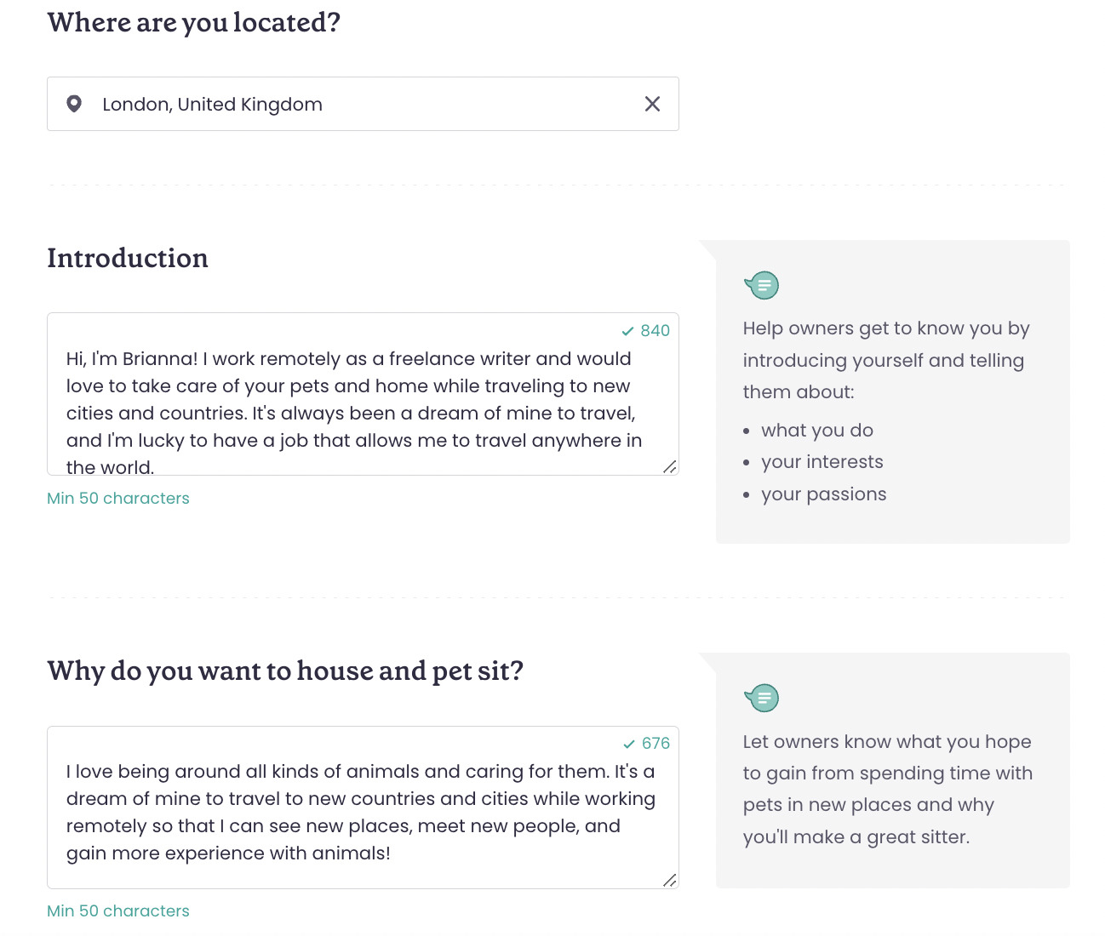This screenshot has height=936, width=1105.
Task: Click the speech bubble icon in pet sit tip
Action: [762, 698]
